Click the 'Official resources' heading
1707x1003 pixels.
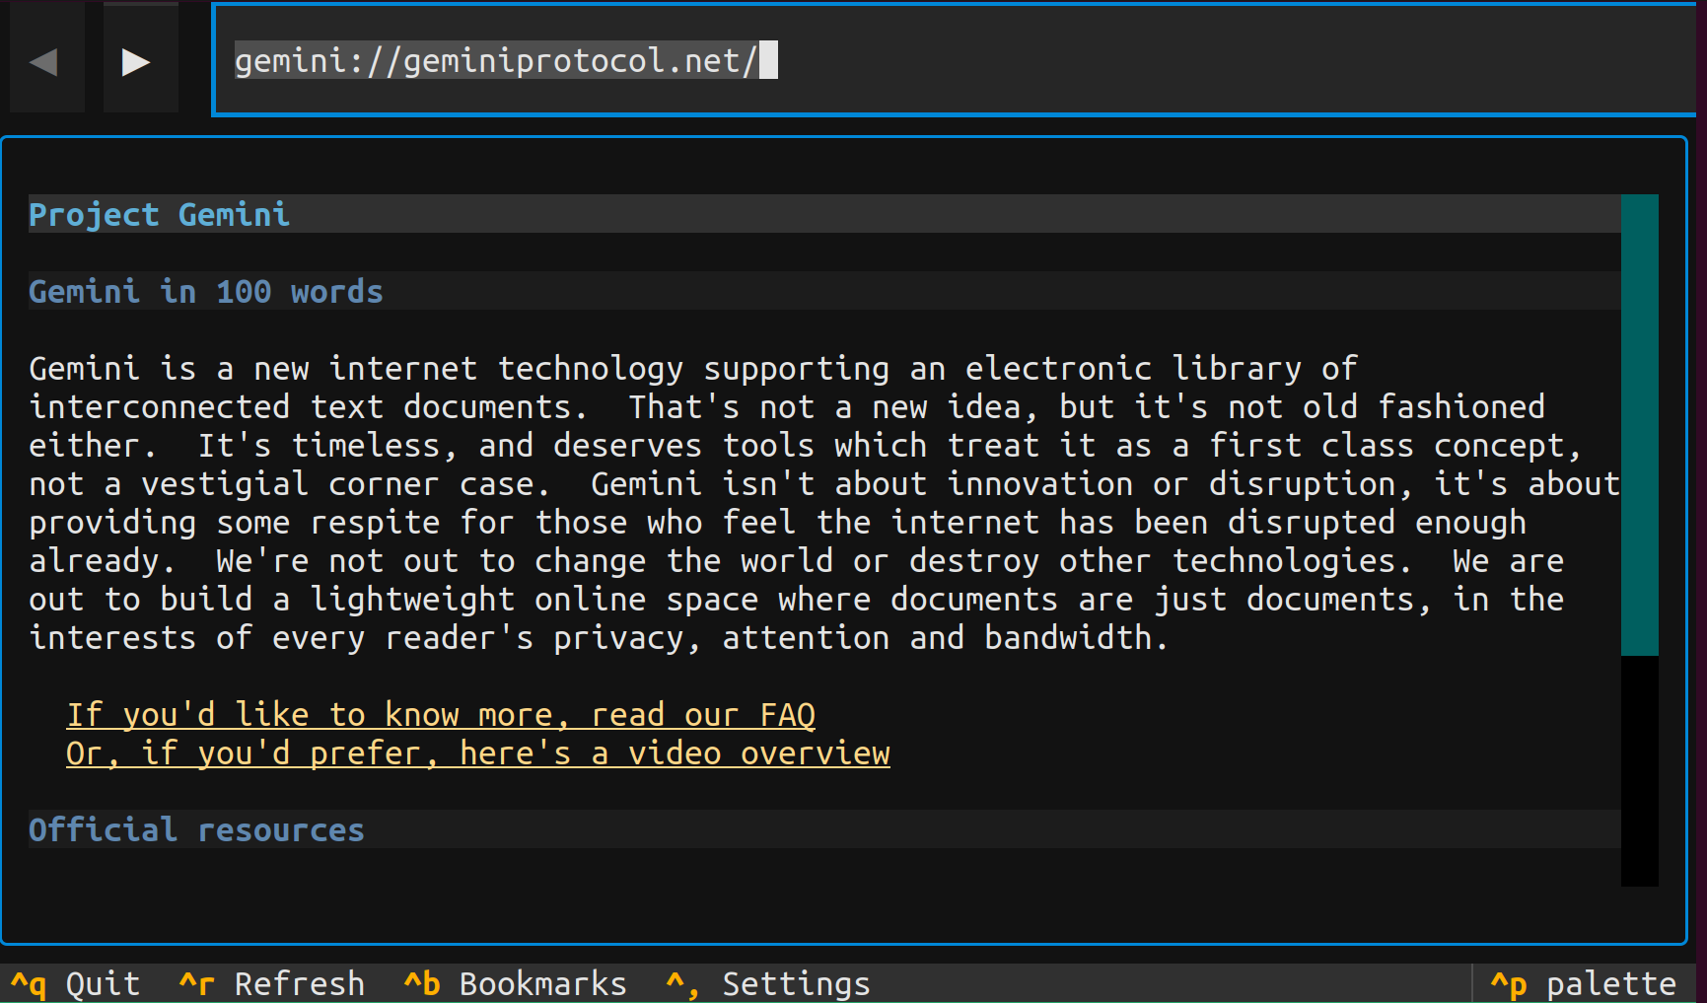196,830
